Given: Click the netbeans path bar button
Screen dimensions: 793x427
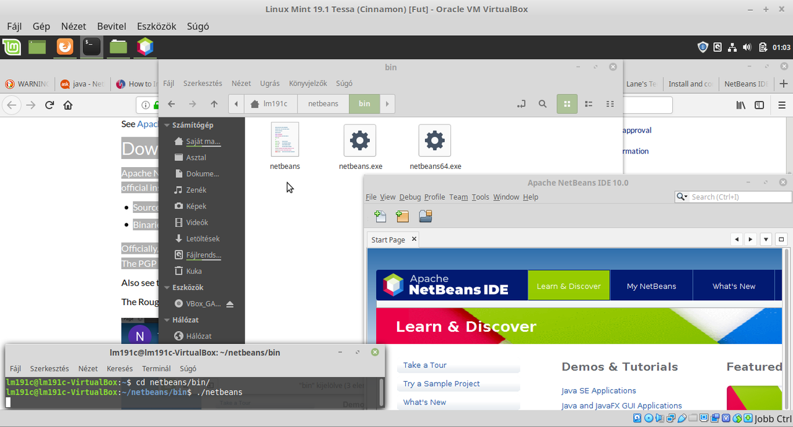Looking at the screenshot, I should coord(323,104).
